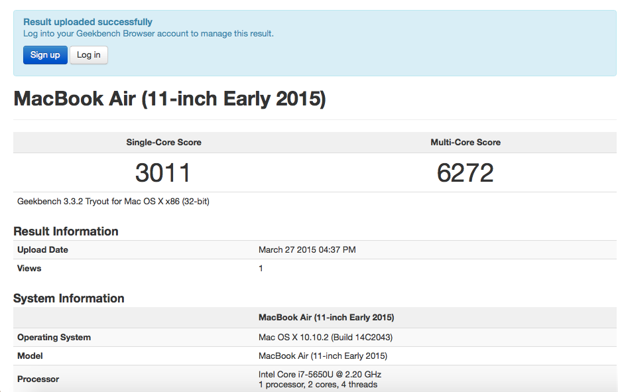The width and height of the screenshot is (618, 392).
Task: Select 'Log into your Geekbench Browser account' message
Action: 148,34
